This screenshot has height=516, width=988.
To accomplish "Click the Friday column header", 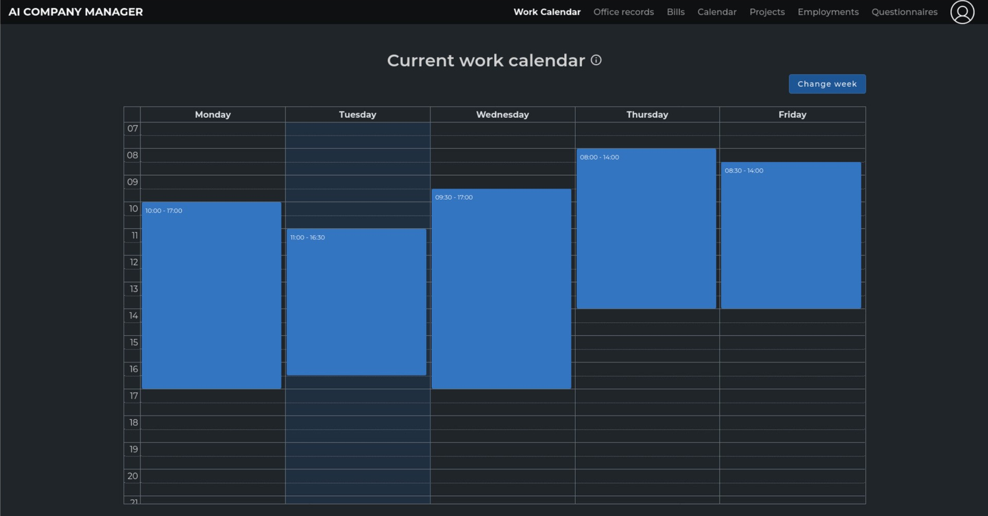I will pos(792,115).
